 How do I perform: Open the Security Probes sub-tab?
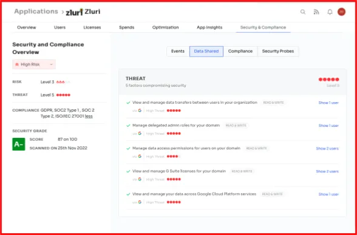pos(278,52)
